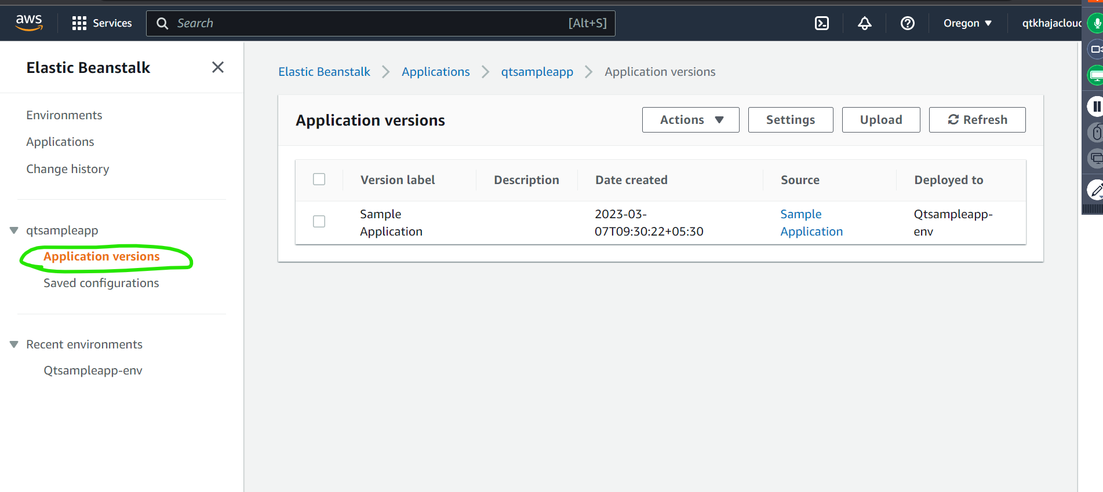The width and height of the screenshot is (1103, 492).
Task: Click the pencil annotation icon
Action: pos(1095,189)
